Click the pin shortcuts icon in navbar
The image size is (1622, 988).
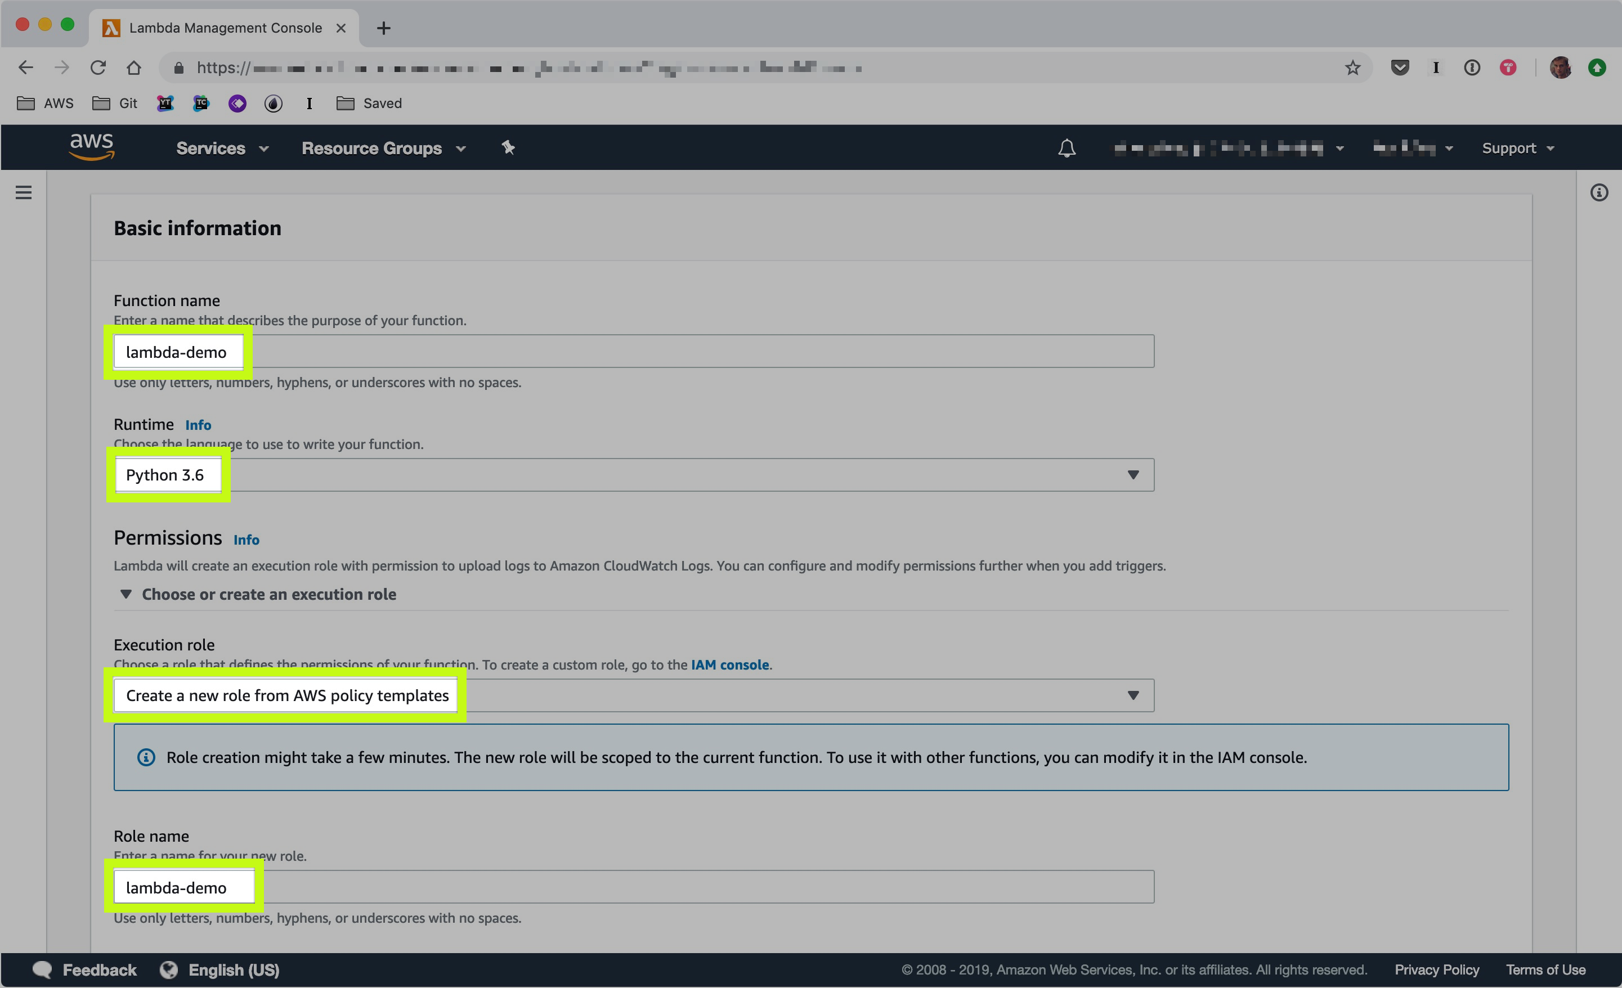tap(508, 147)
